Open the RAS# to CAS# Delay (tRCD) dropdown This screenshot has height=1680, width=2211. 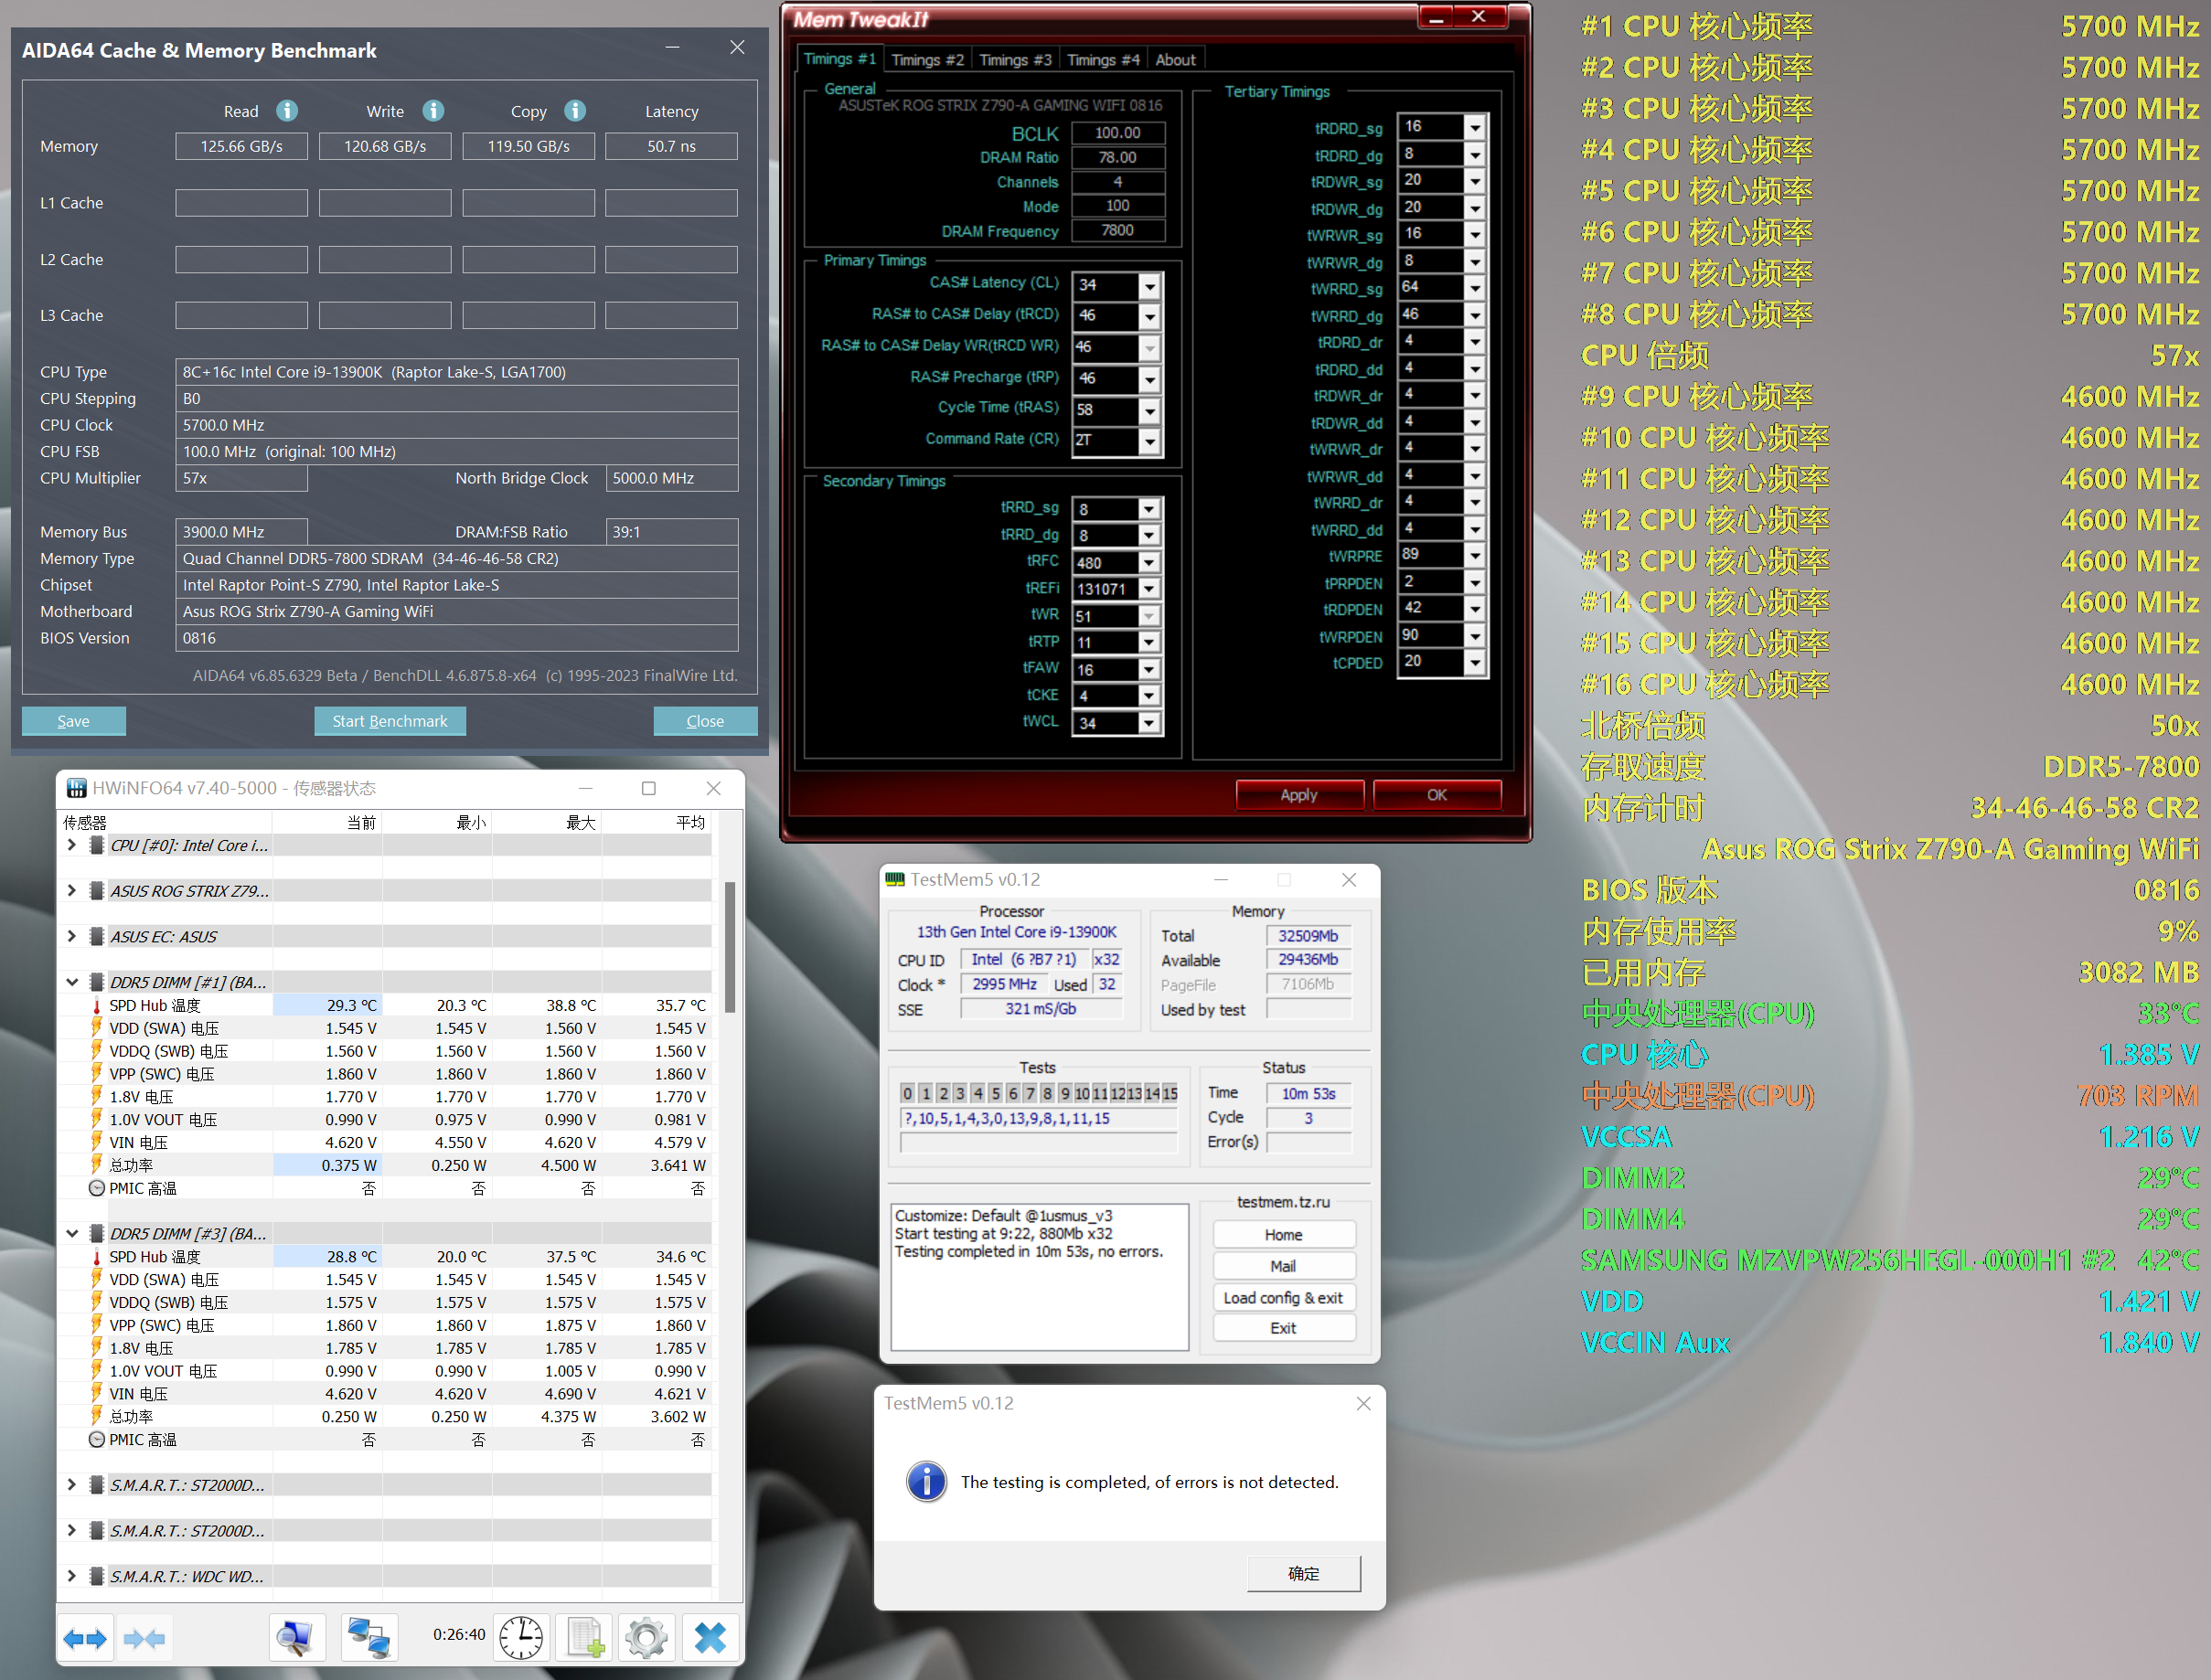1149,317
